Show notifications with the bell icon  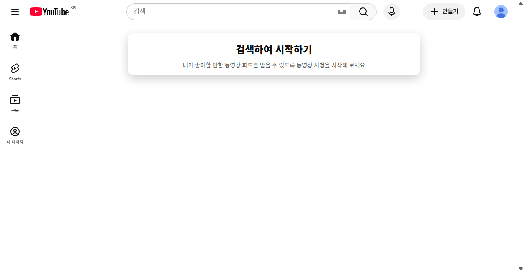tap(477, 12)
